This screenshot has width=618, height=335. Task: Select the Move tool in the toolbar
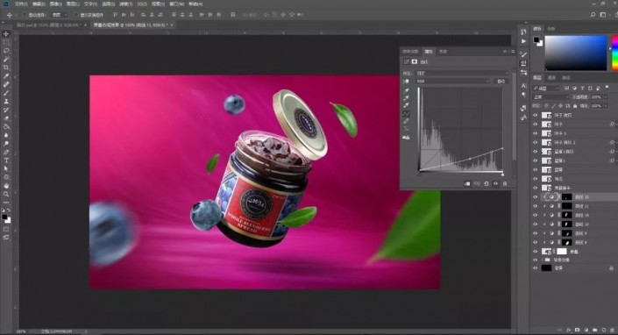tap(6, 34)
